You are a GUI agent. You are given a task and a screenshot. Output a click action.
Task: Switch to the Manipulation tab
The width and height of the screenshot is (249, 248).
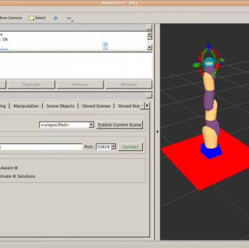click(x=26, y=106)
